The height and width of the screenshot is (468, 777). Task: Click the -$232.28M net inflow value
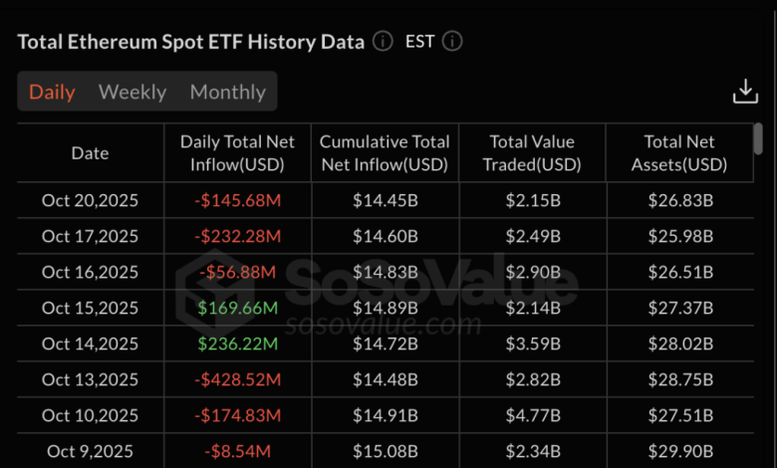pyautogui.click(x=238, y=237)
